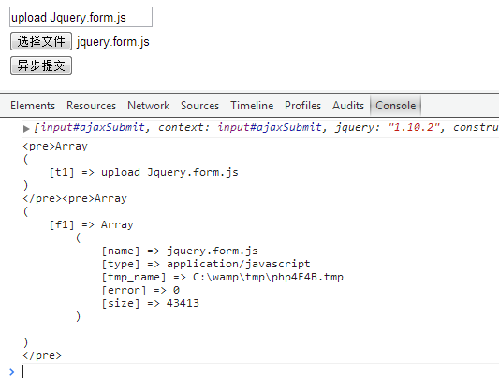Click the jquery version string "1.10.2"
This screenshot has width=499, height=388.
tap(414, 127)
